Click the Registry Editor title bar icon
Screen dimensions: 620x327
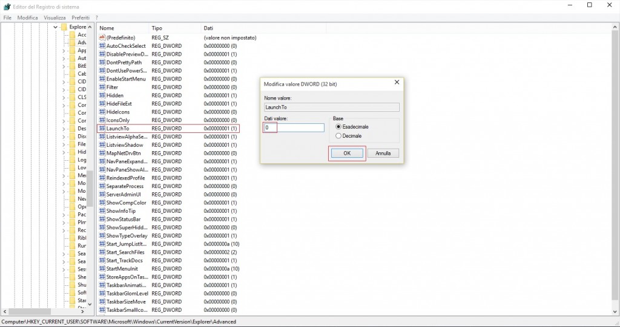coord(7,6)
